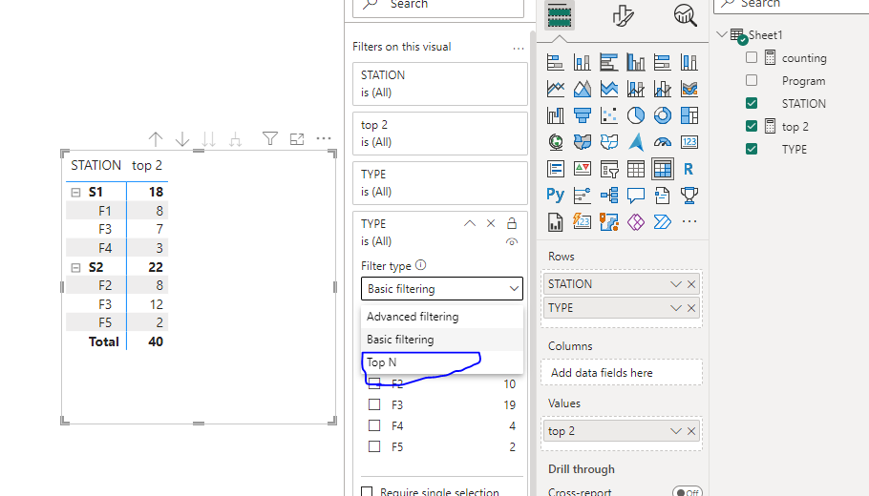The height and width of the screenshot is (496, 869).
Task: Uncheck the top 2 measure field
Action: tap(752, 126)
